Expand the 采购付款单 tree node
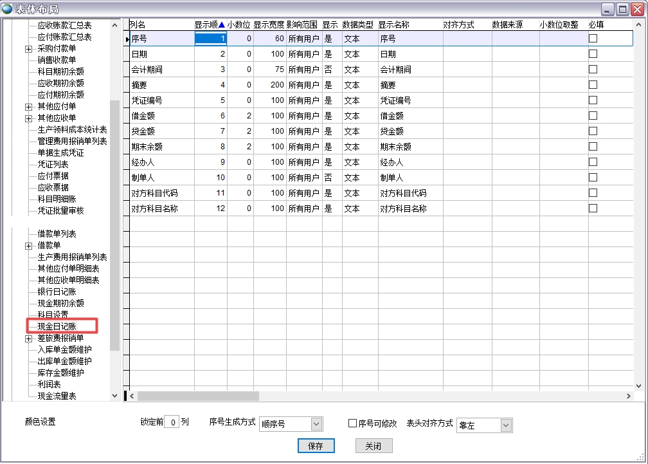 28,49
